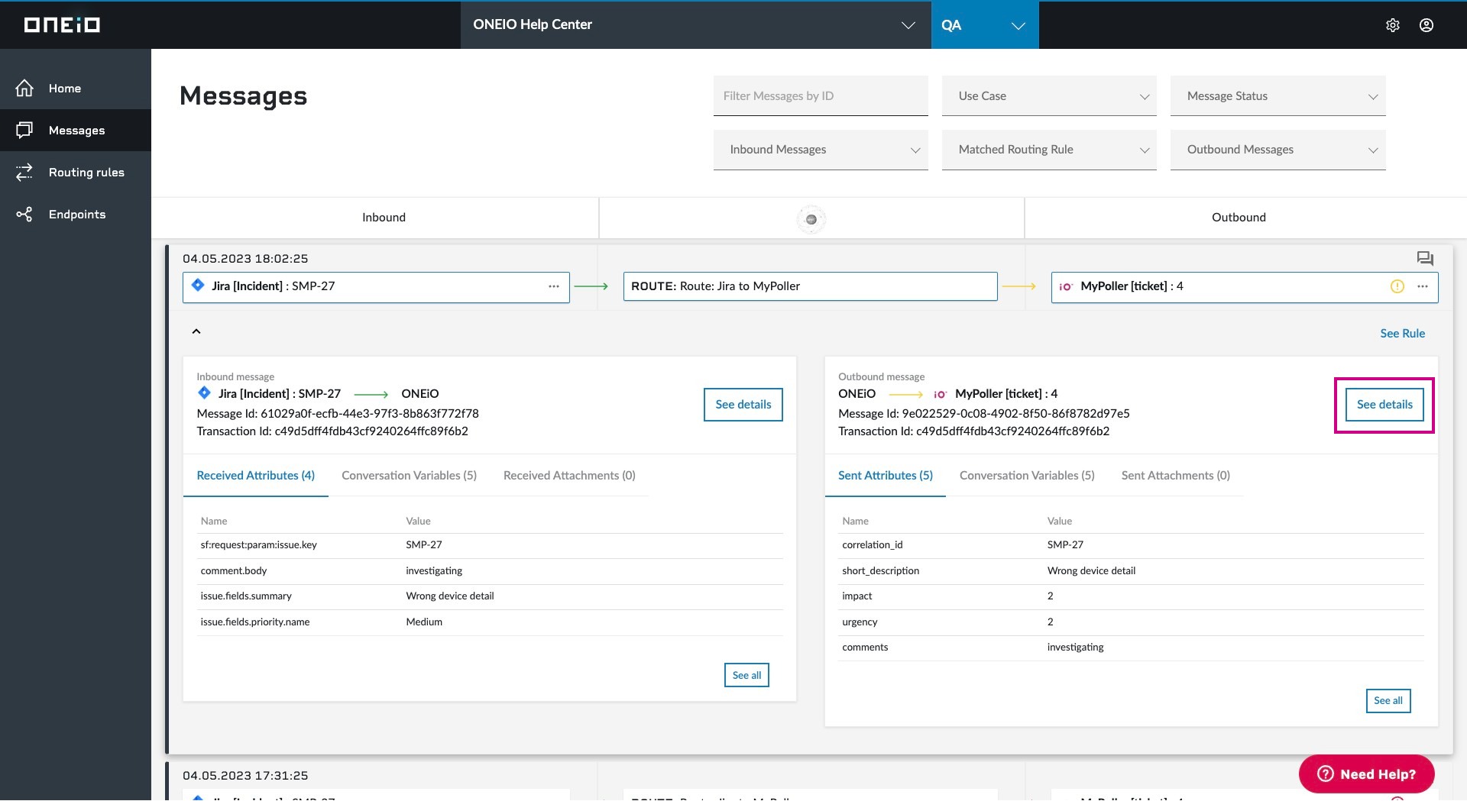The width and height of the screenshot is (1467, 801).
Task: Select outbound Conversation Variables (5) tab
Action: 1027,475
